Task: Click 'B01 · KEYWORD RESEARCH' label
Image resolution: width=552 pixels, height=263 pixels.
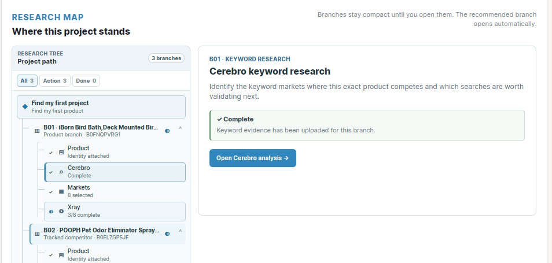Action: pos(249,59)
